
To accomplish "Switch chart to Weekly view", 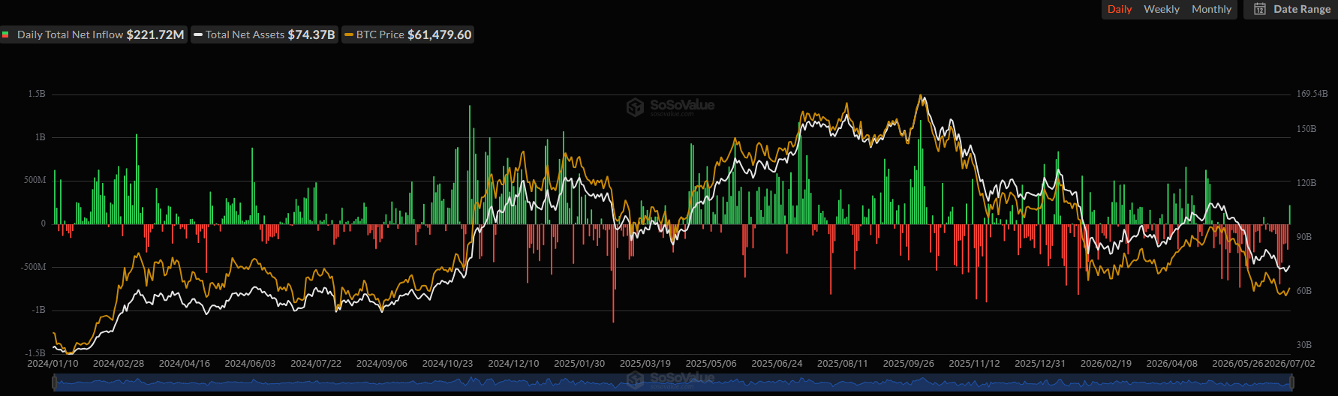I will (1162, 9).
